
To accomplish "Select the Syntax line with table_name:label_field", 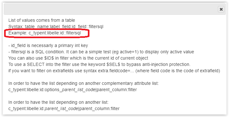I will [56, 27].
